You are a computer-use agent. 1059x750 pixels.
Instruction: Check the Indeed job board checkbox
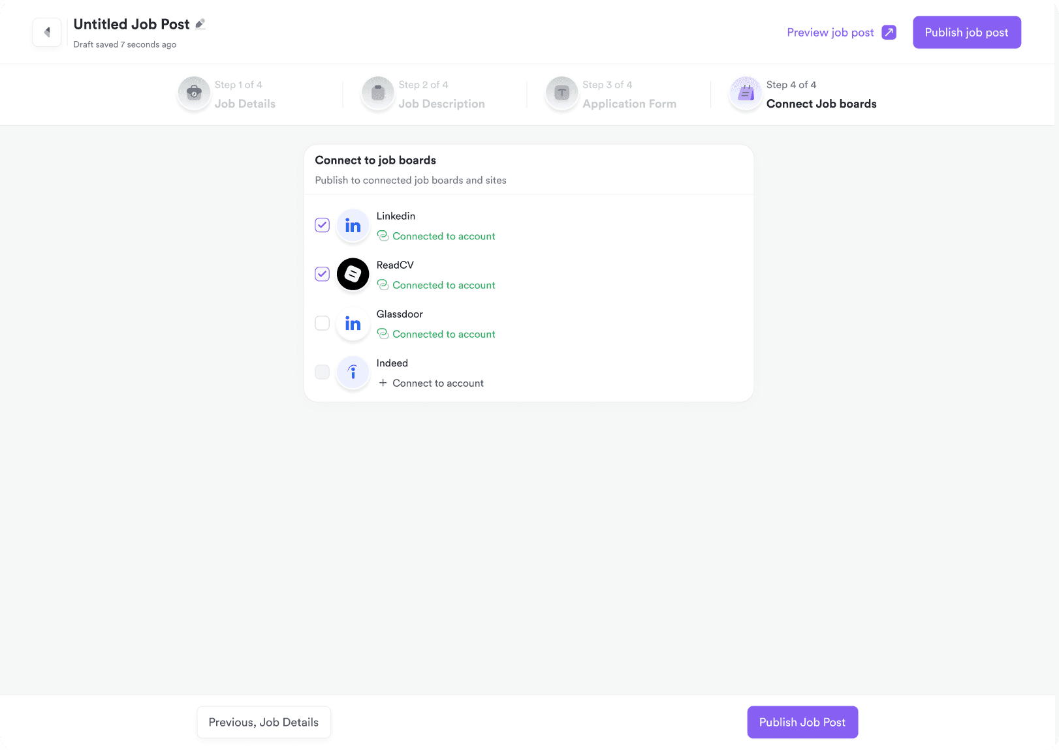pos(323,372)
